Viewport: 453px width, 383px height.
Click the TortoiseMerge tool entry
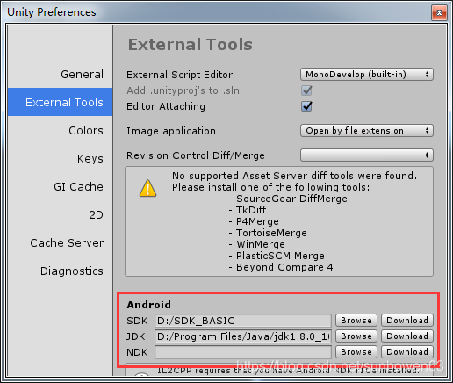271,233
